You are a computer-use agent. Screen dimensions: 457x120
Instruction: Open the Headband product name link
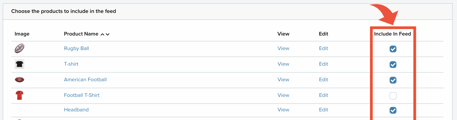pyautogui.click(x=76, y=110)
